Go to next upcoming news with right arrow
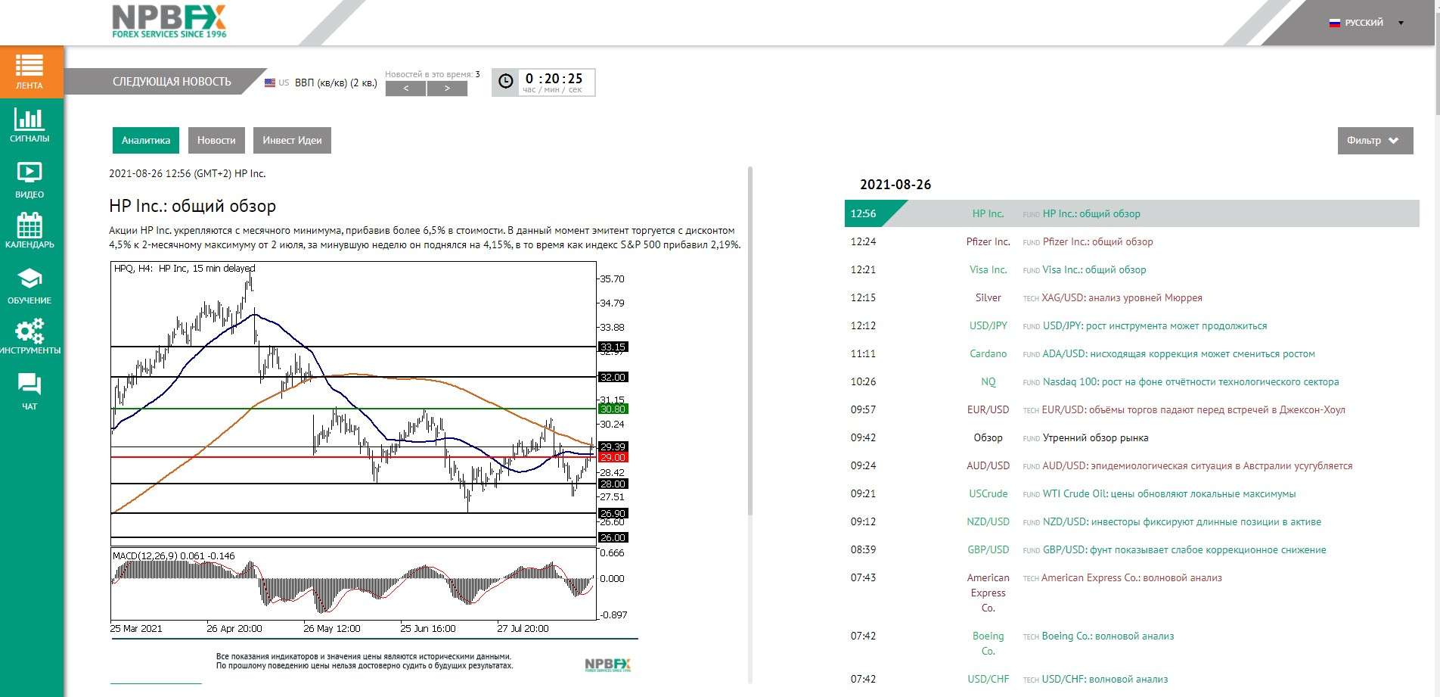This screenshot has height=697, width=1440. 447,89
